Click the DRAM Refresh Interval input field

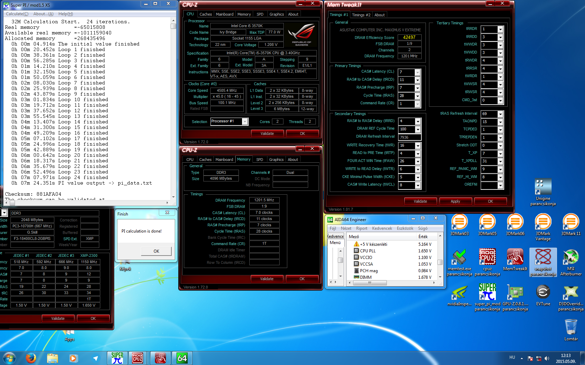pos(410,137)
